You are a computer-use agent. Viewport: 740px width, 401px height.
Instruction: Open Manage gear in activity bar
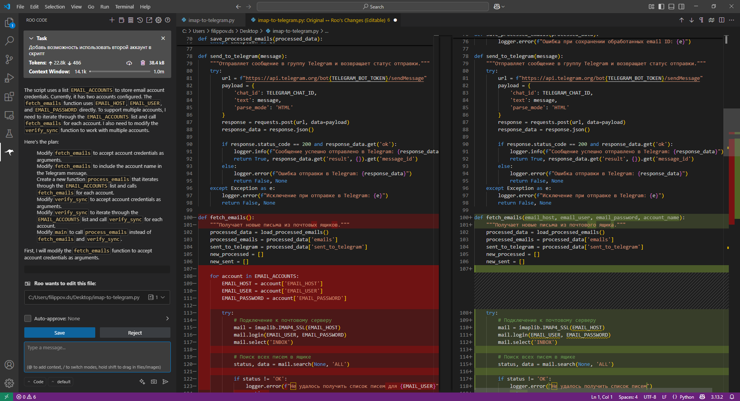click(x=9, y=383)
